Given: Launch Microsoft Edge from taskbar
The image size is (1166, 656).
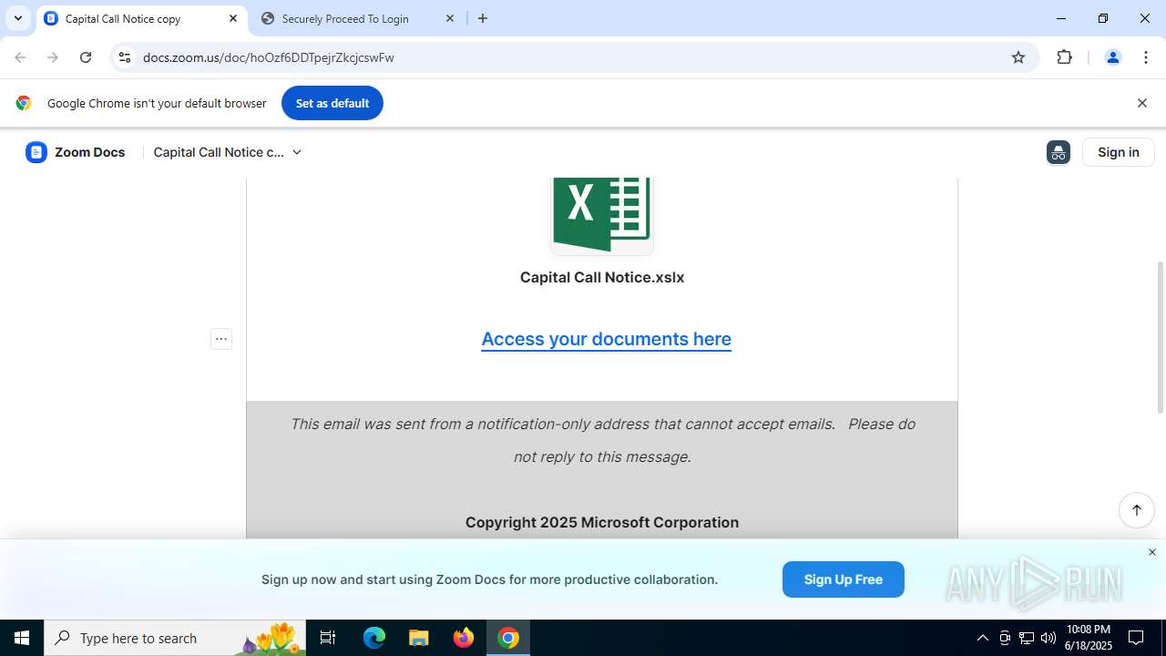Looking at the screenshot, I should coord(374,638).
